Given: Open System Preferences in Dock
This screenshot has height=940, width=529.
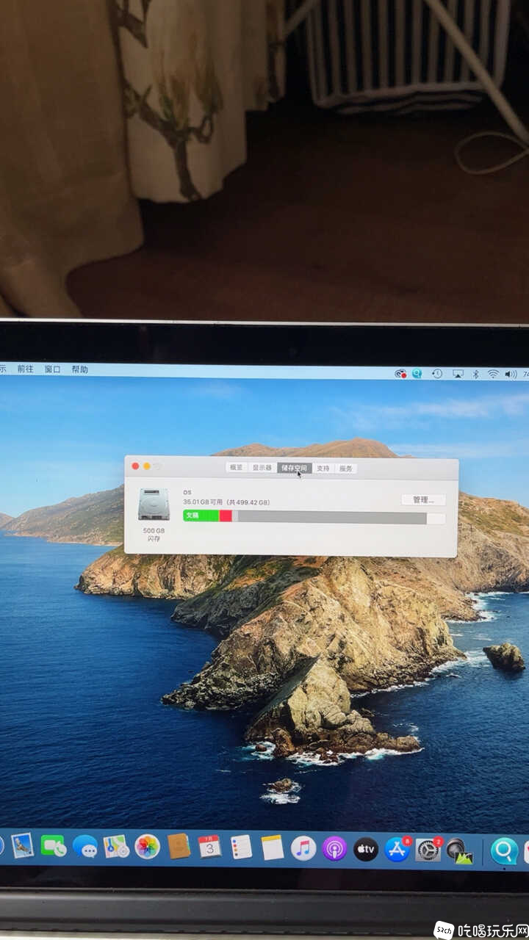Looking at the screenshot, I should click(x=428, y=850).
